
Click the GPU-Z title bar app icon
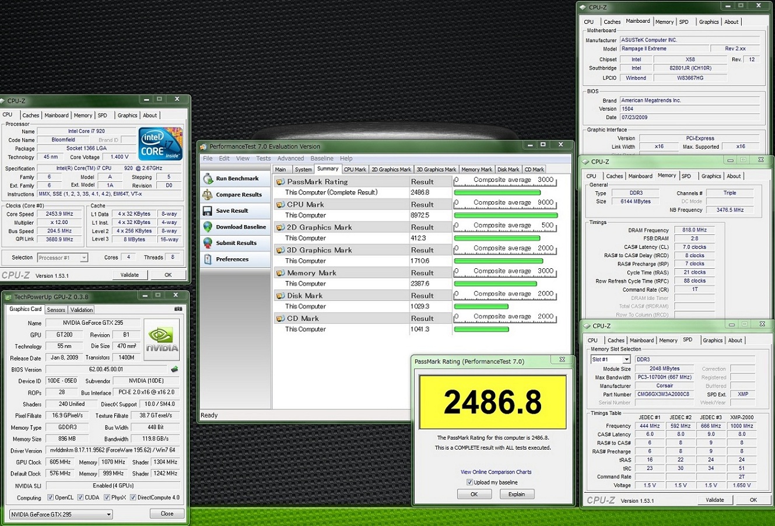point(9,297)
